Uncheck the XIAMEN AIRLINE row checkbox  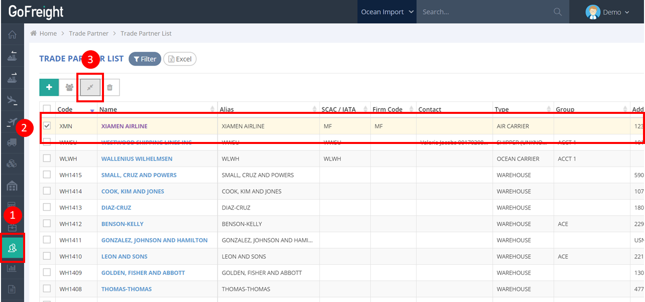(x=47, y=126)
